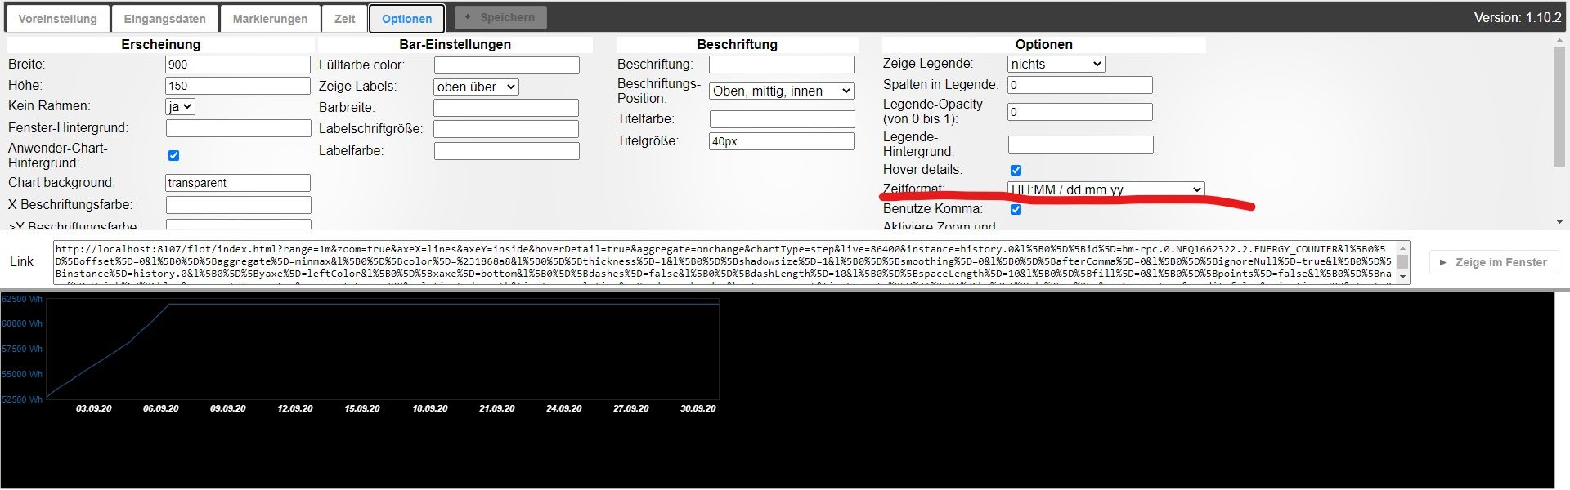Focus the Titelfarbe input field

pyautogui.click(x=782, y=119)
